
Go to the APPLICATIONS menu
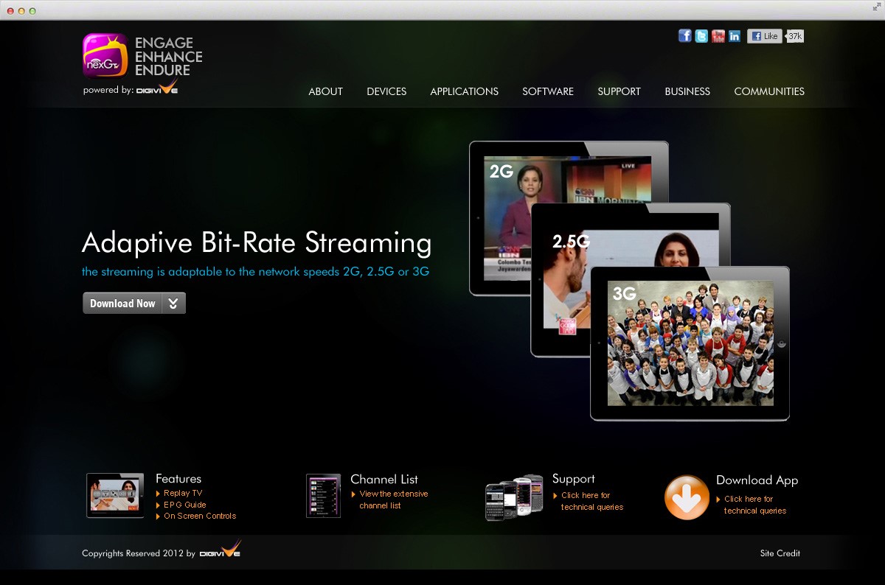[464, 91]
